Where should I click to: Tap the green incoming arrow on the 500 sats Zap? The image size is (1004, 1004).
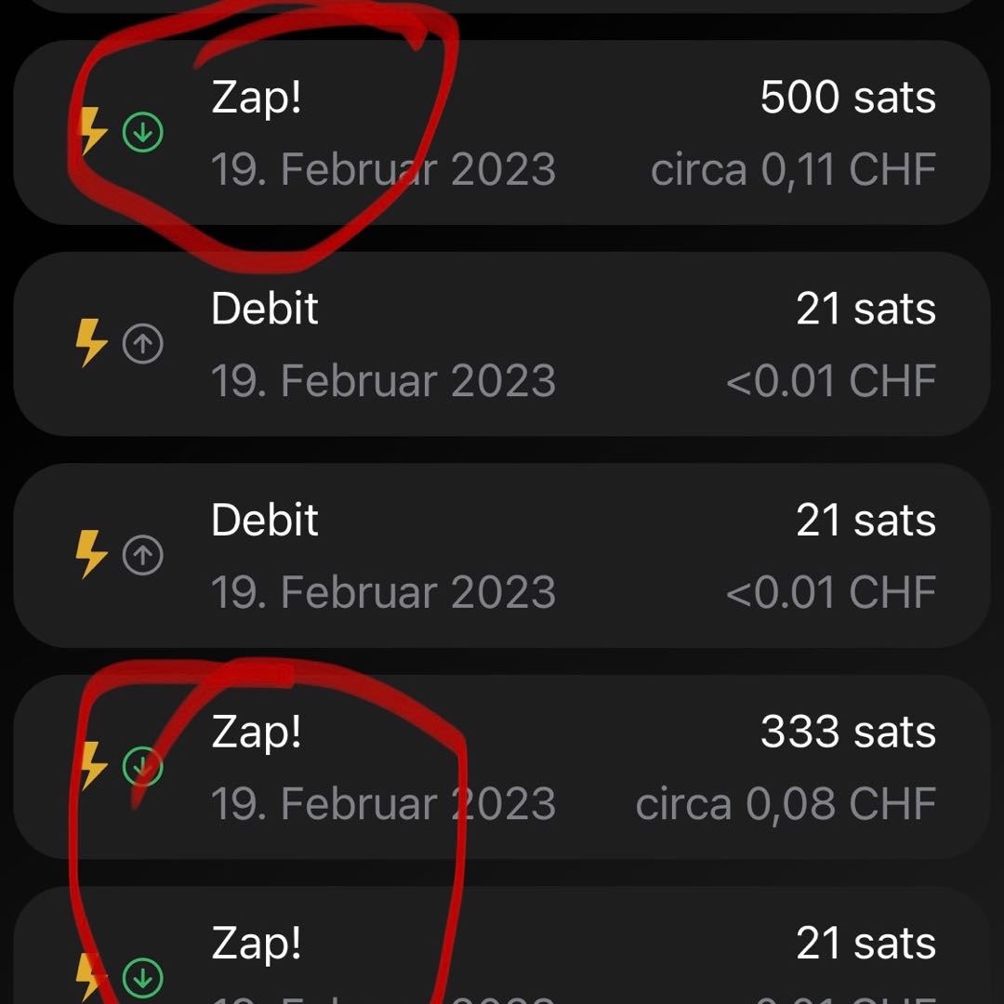click(x=142, y=134)
